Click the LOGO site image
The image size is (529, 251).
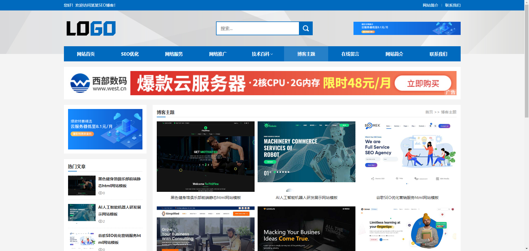point(91,28)
